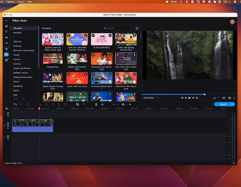Open the Playback menu
This screenshot has height=187, width=241.
[x=10, y=2]
